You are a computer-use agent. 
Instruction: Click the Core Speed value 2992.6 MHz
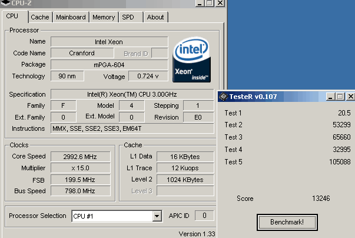[81, 157]
